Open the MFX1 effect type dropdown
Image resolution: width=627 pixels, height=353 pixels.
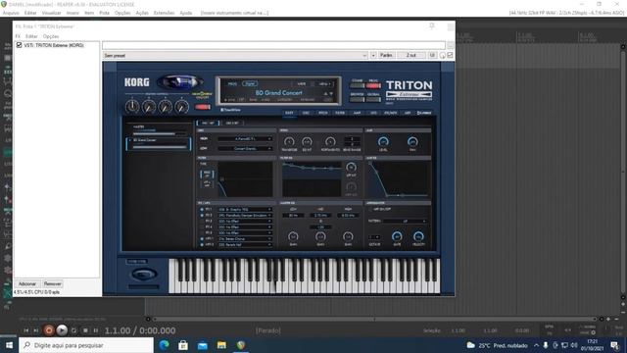(x=245, y=238)
